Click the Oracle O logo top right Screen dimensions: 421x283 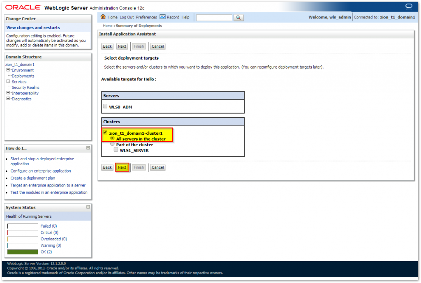coord(409,6)
